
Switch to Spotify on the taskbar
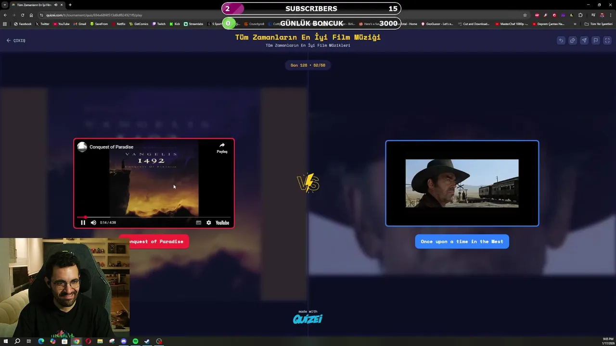(135, 341)
